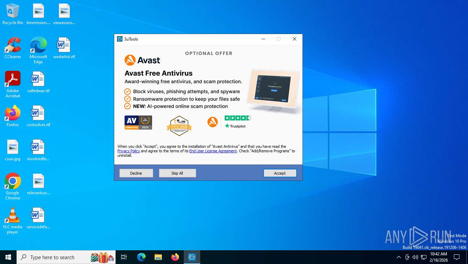Open the End User License Agreement link
Screen dimensions: 468x264
click(213, 151)
